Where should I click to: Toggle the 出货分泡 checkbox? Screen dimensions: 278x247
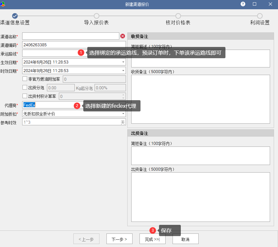point(25,88)
